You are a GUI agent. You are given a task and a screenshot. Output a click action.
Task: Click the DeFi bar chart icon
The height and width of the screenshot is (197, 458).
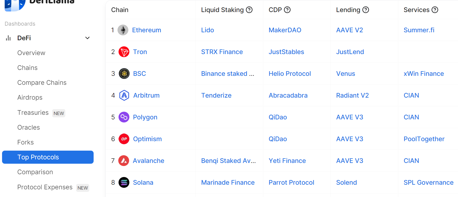point(8,38)
